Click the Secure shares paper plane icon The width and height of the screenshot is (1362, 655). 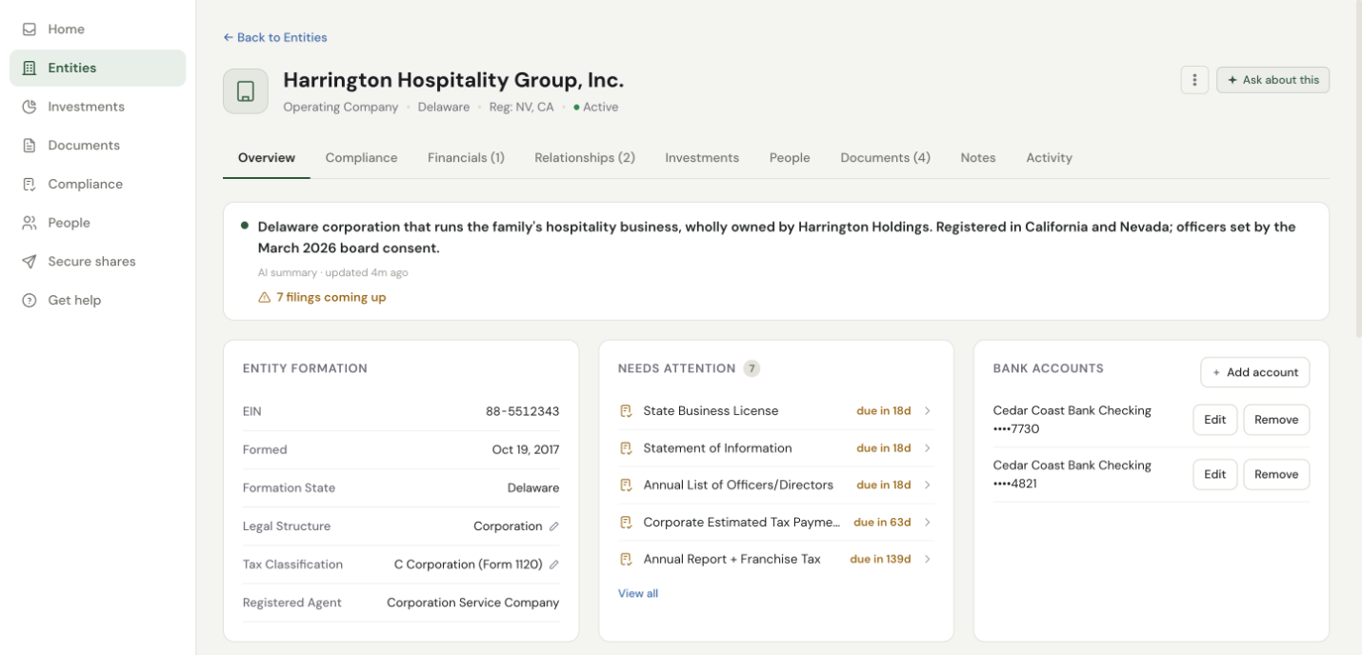coord(30,262)
